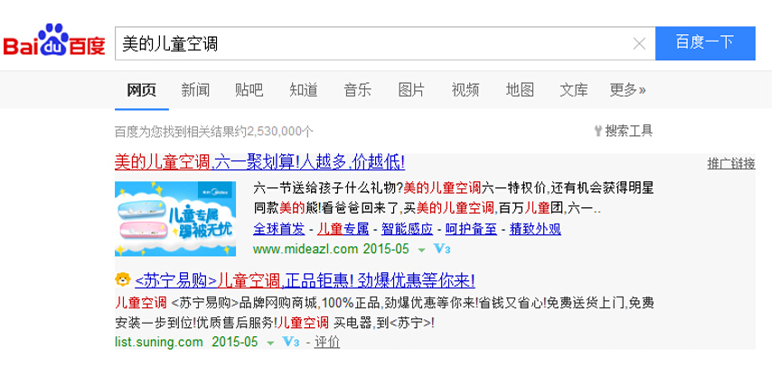Click the V3 badge next to list.suning.com
780x375 pixels.
[x=291, y=342]
